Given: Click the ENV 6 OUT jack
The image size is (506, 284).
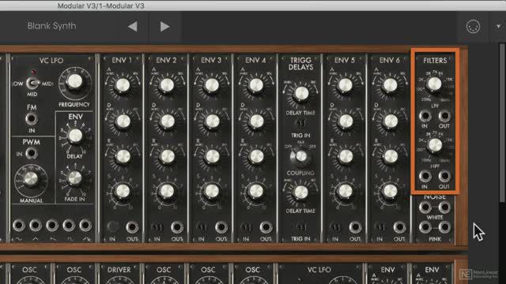Looking at the screenshot, I should pyautogui.click(x=399, y=227).
